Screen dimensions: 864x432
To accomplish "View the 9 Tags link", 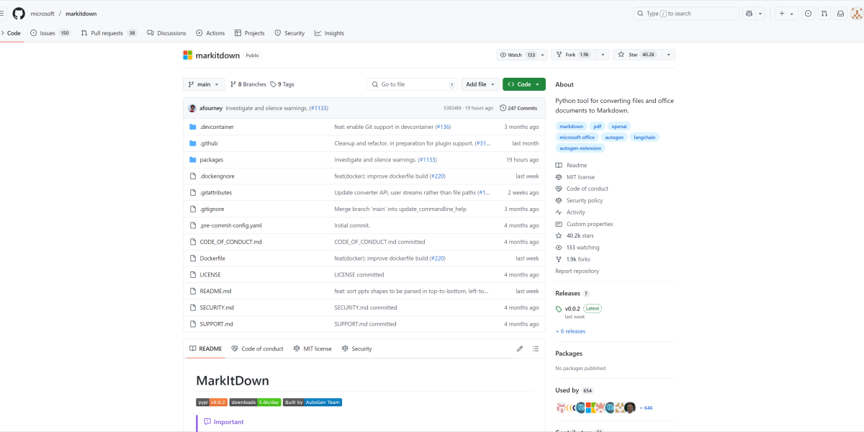I will (x=282, y=84).
